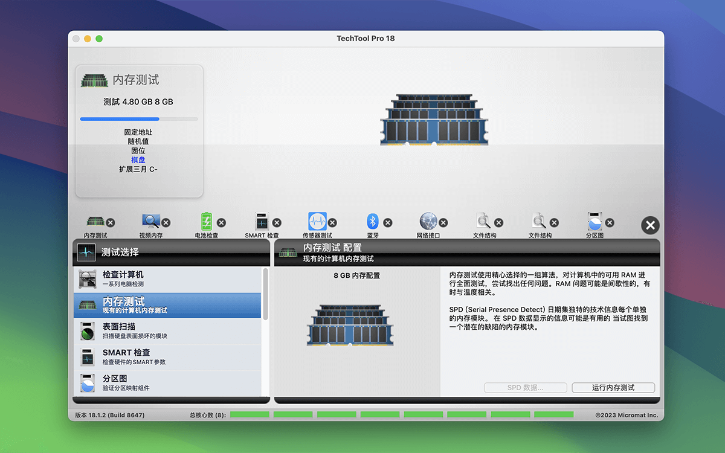Click the SMART 检查 icon in the test list
This screenshot has width=725, height=453.
point(88,357)
